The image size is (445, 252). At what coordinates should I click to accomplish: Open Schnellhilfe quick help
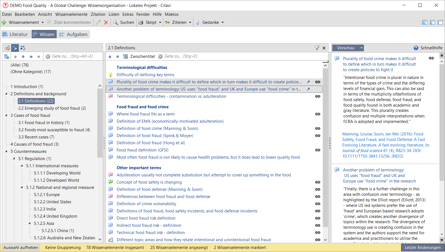pos(428,48)
